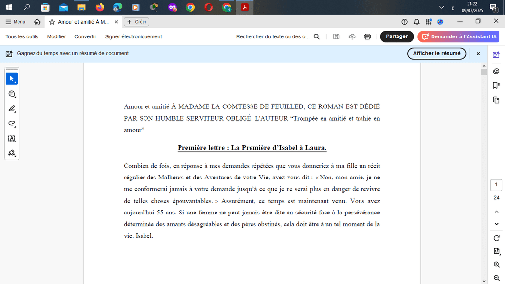Viewport: 505px width, 284px height.
Task: Open the comments panel in the right sidebar
Action: coord(496,71)
